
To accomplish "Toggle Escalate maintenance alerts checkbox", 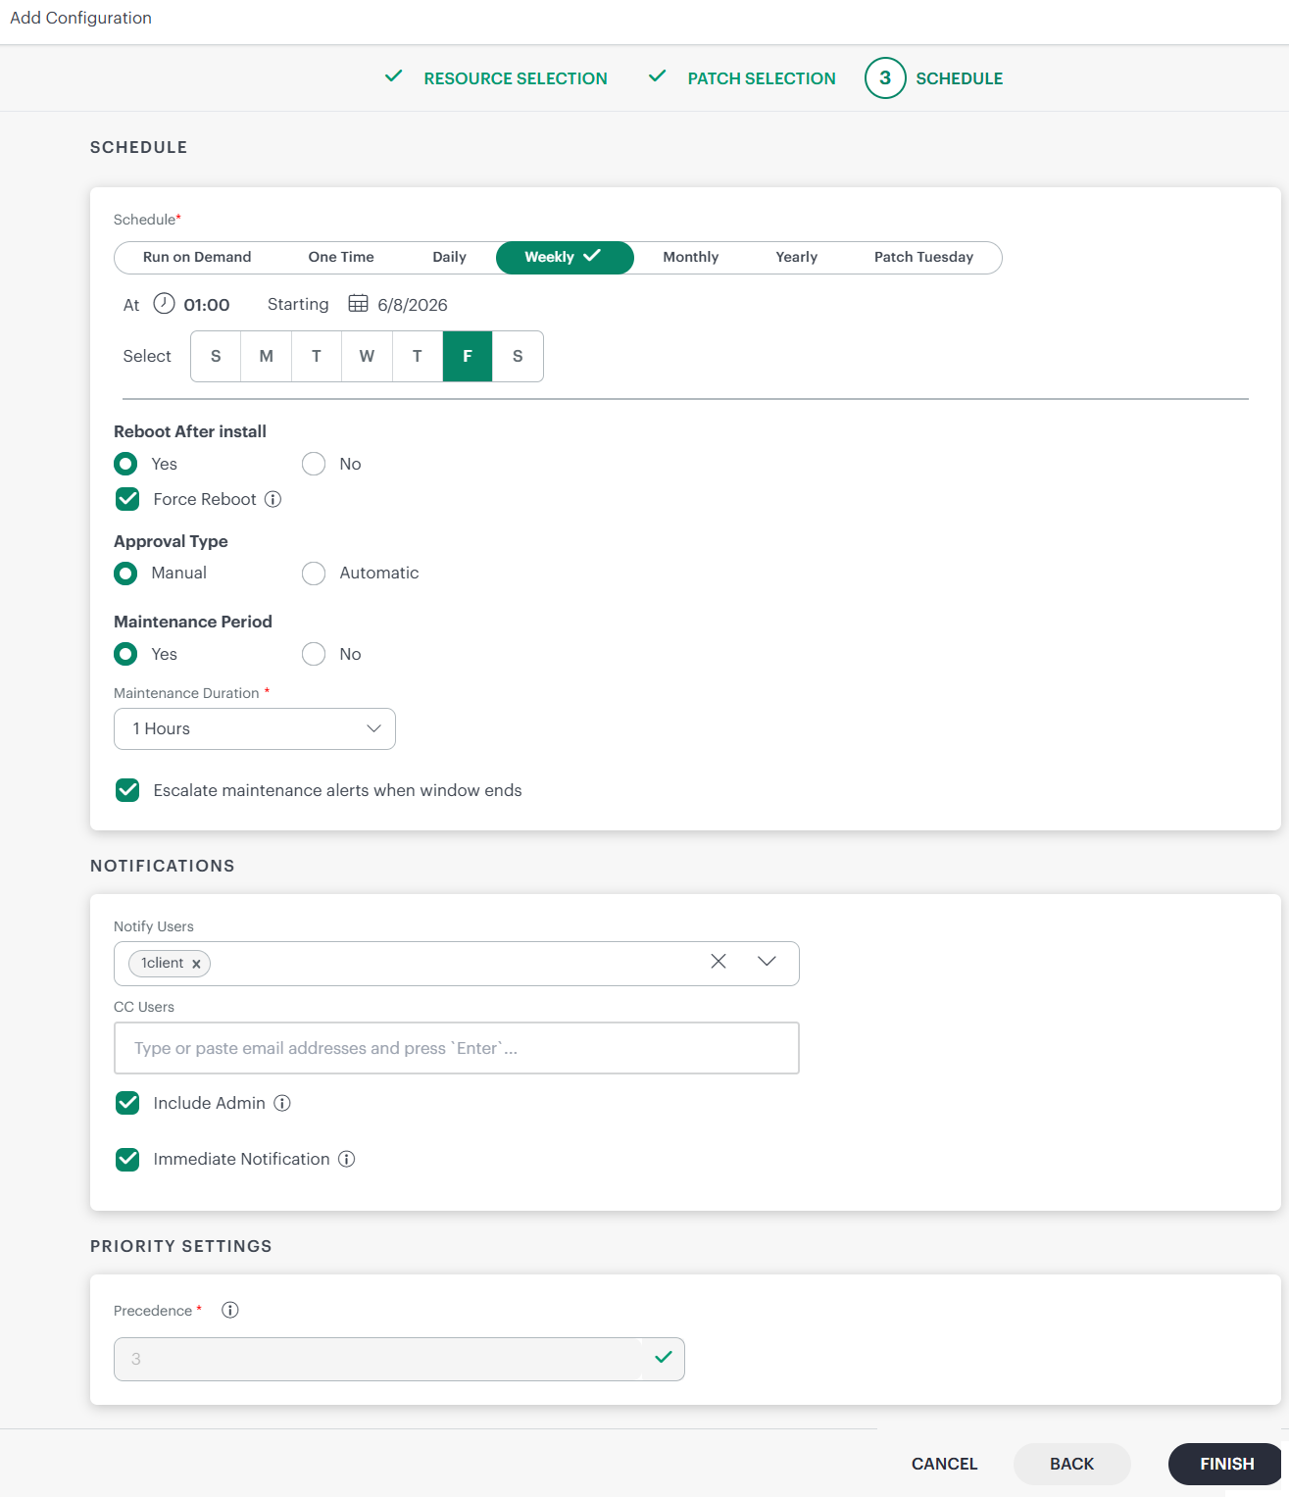I will (x=127, y=790).
